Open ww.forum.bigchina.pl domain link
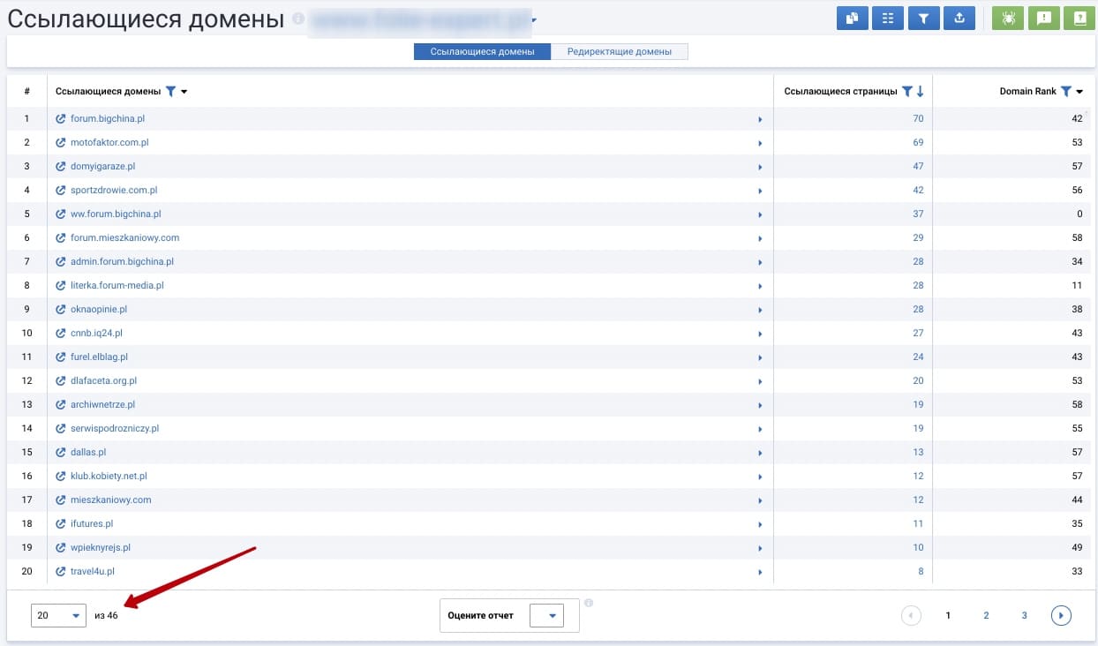This screenshot has height=646, width=1098. click(x=116, y=214)
